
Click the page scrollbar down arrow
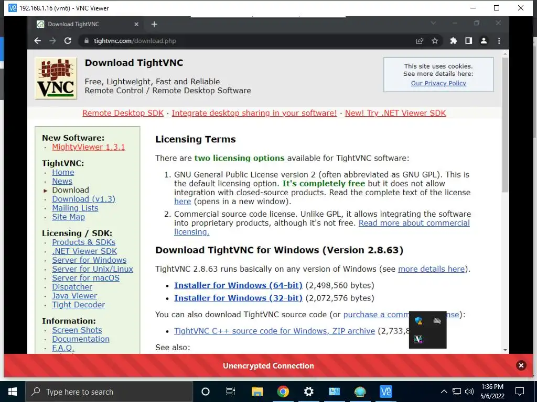tap(505, 350)
